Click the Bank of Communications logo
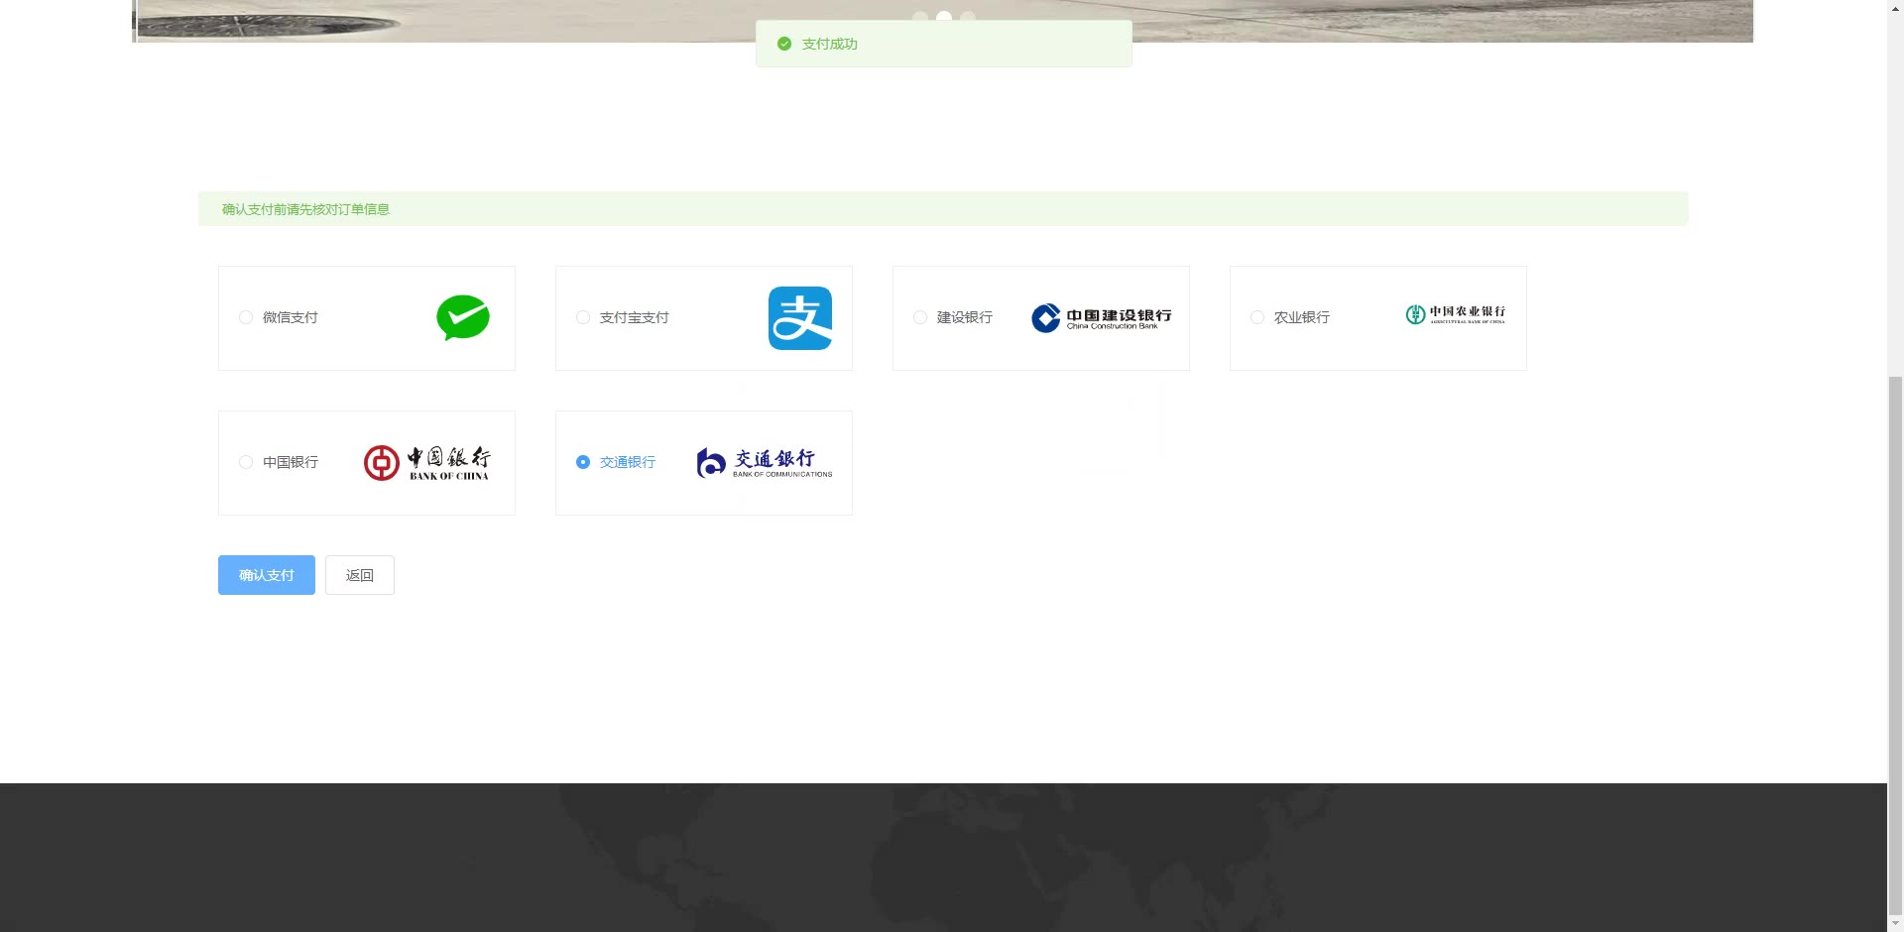This screenshot has height=932, width=1904. tap(765, 462)
